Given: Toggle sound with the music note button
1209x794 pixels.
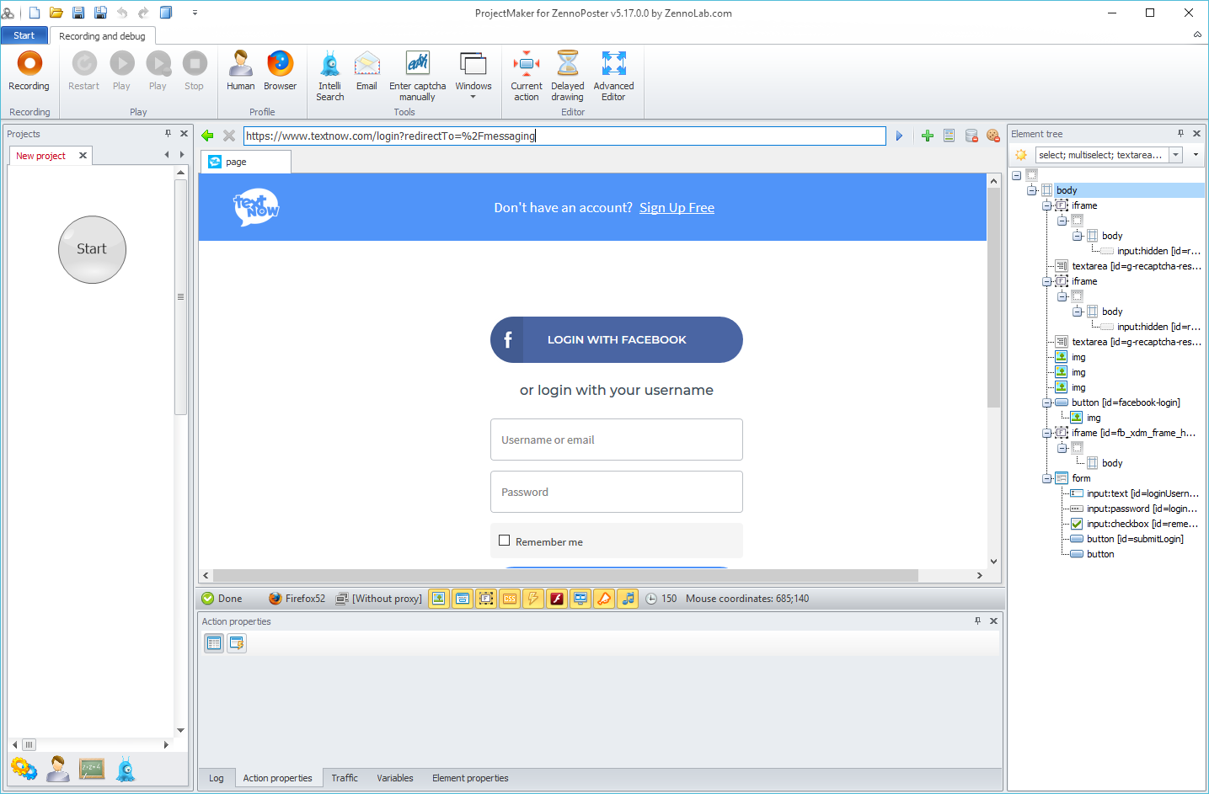Looking at the screenshot, I should [628, 599].
